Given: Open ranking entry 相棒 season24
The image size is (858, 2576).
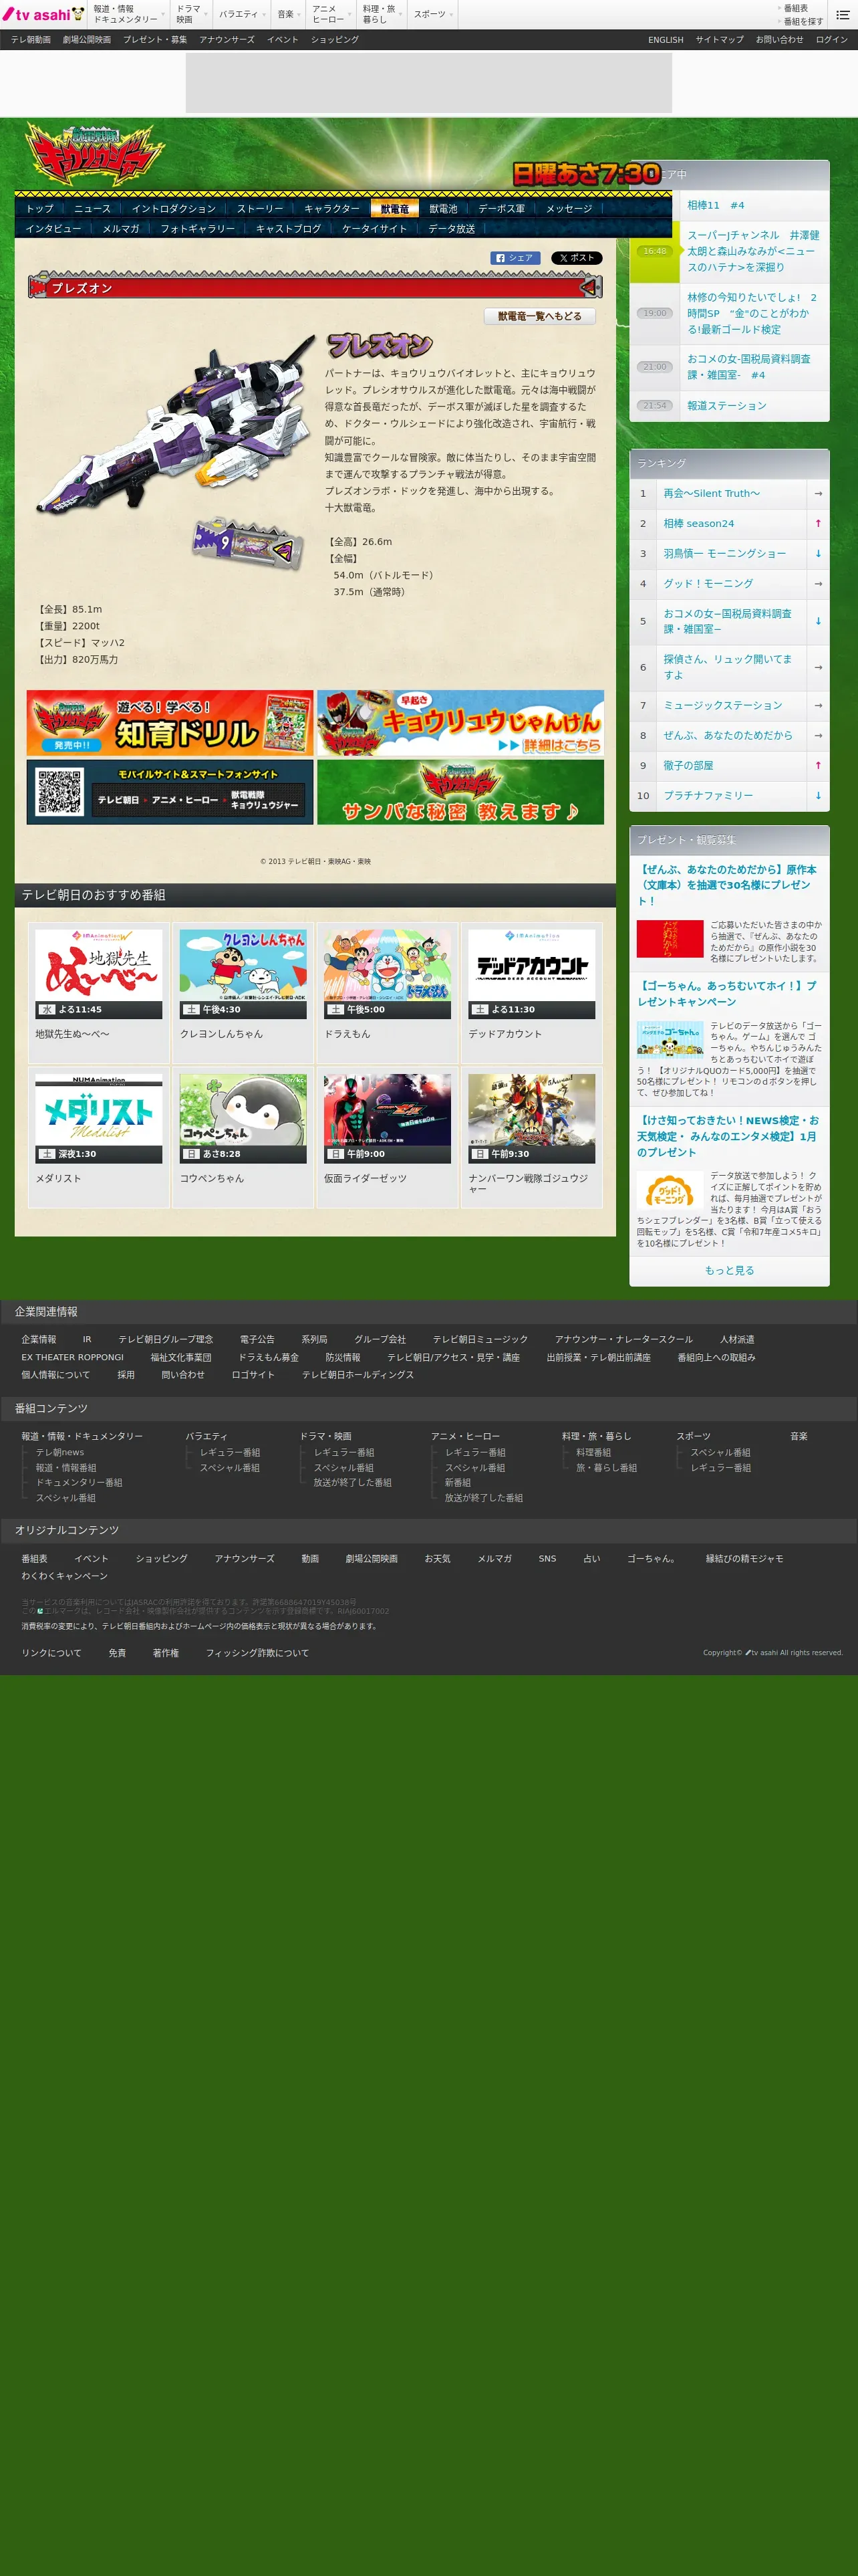Looking at the screenshot, I should tap(698, 523).
